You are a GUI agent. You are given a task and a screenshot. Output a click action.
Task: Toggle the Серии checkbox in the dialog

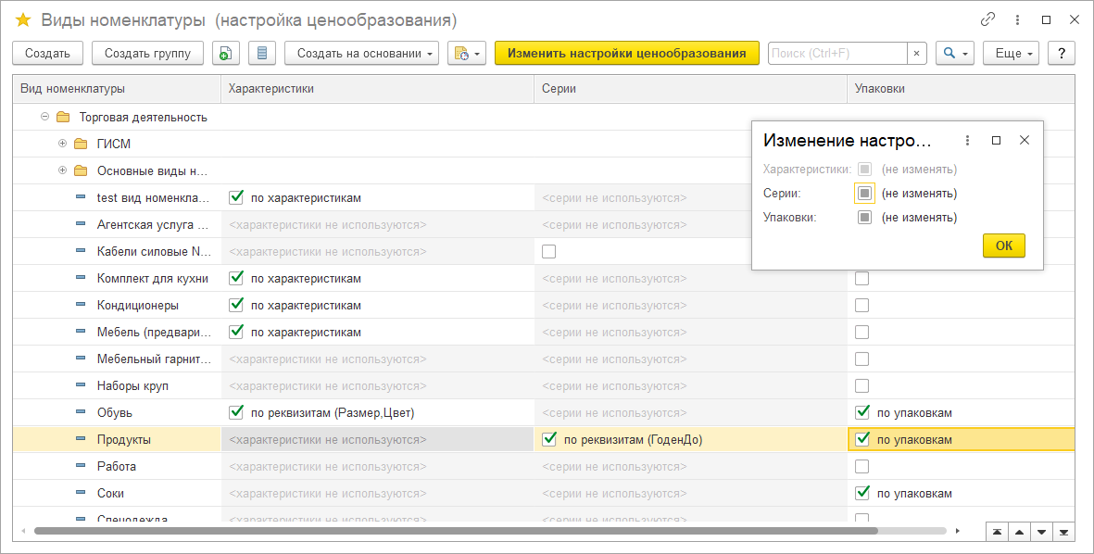(x=863, y=194)
